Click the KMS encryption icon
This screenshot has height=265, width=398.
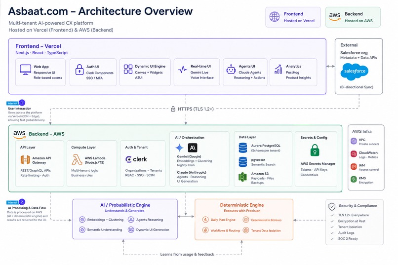[x=354, y=179]
